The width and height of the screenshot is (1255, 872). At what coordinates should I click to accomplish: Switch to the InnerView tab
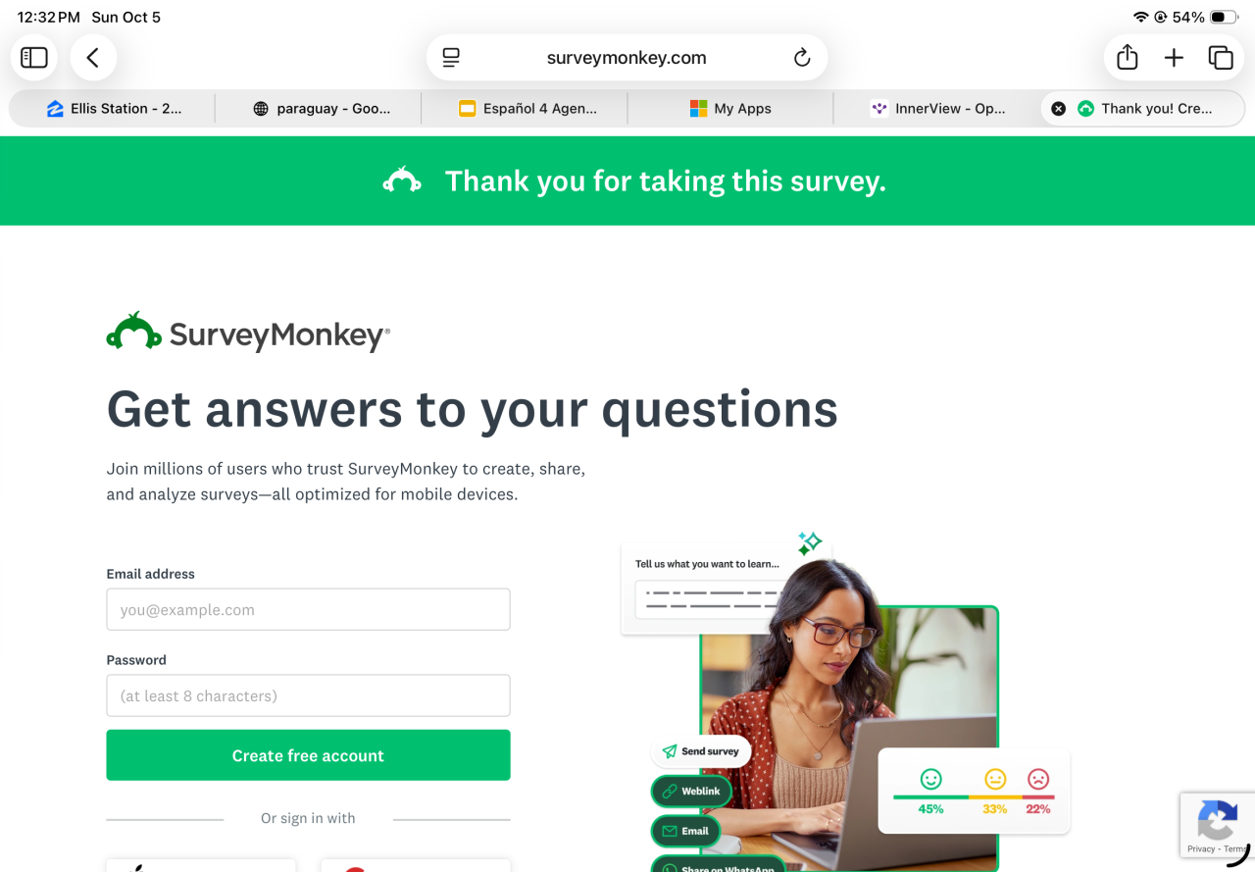(936, 109)
